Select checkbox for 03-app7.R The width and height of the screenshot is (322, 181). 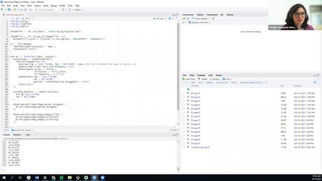point(184,143)
